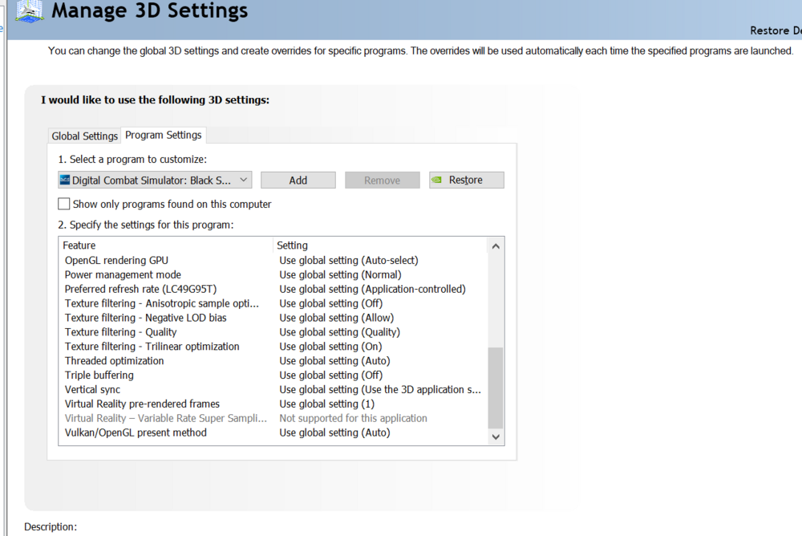Click the grayed Remove button
Image resolution: width=802 pixels, height=536 pixels.
click(x=382, y=181)
